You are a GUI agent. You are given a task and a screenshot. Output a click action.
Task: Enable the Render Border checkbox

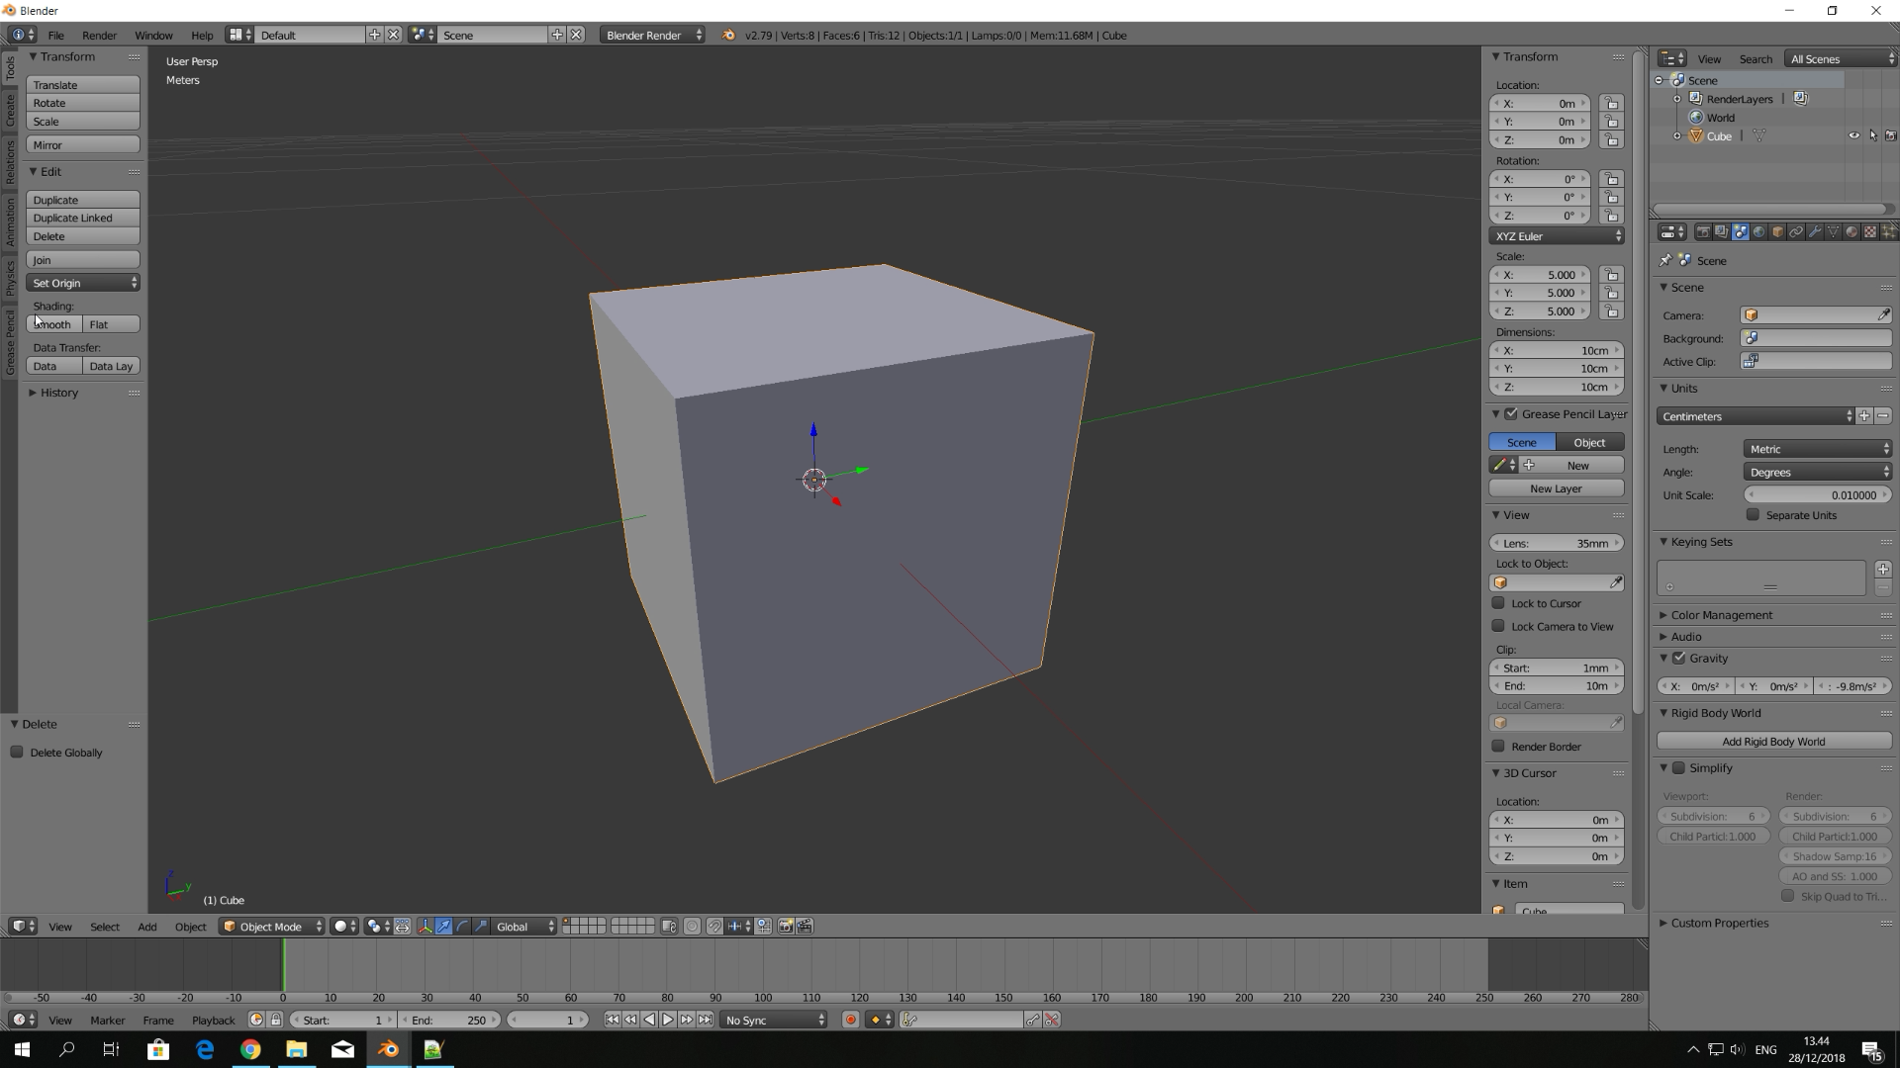(1498, 747)
